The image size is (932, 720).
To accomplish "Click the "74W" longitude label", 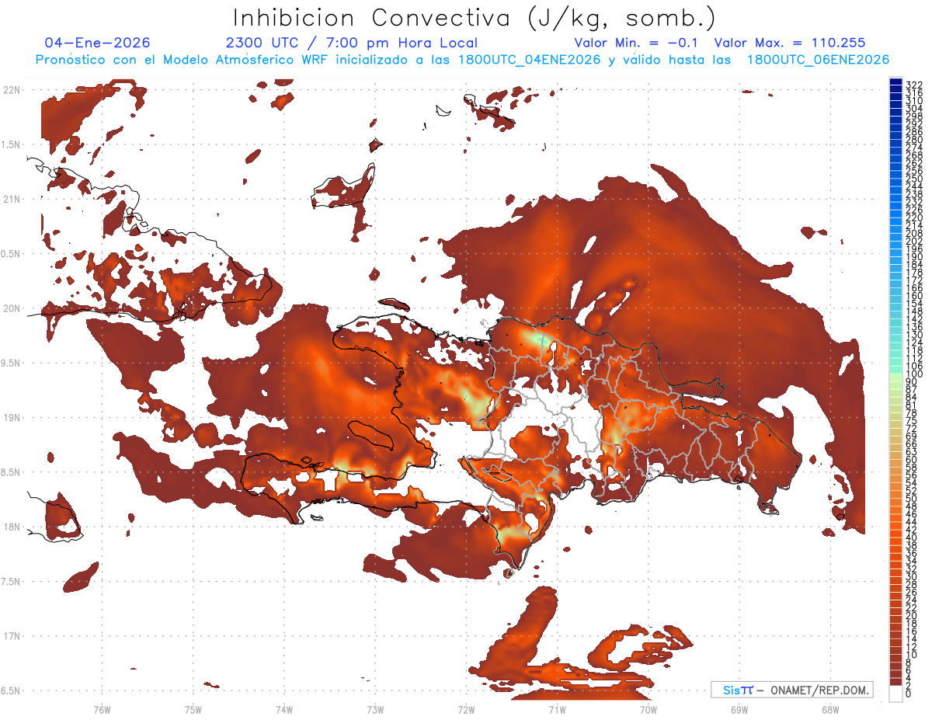I will pos(283,708).
